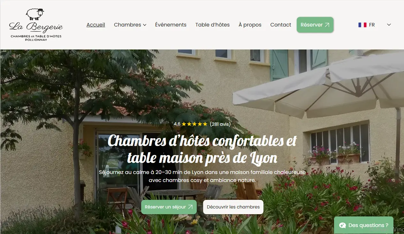
Task: Click Réserver un séjour button
Action: 169,207
